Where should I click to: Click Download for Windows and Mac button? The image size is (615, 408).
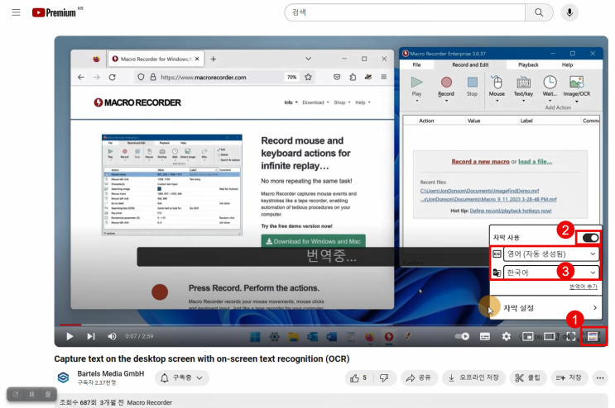click(x=313, y=241)
